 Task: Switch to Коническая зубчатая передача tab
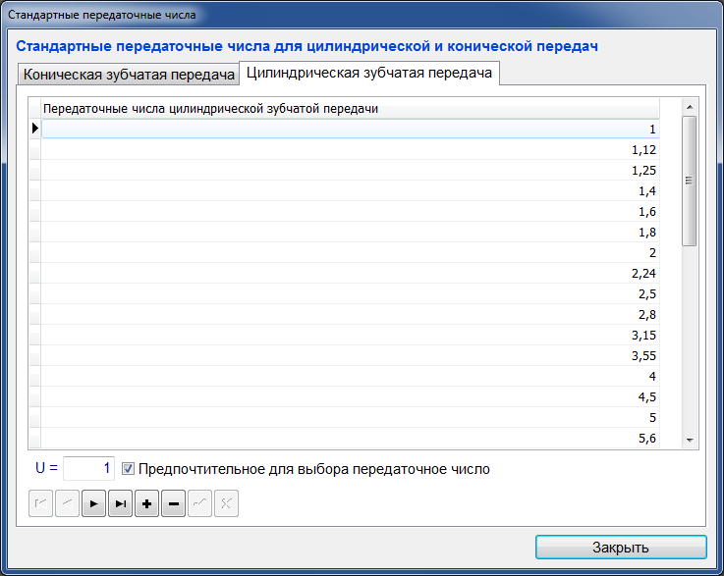[129, 75]
